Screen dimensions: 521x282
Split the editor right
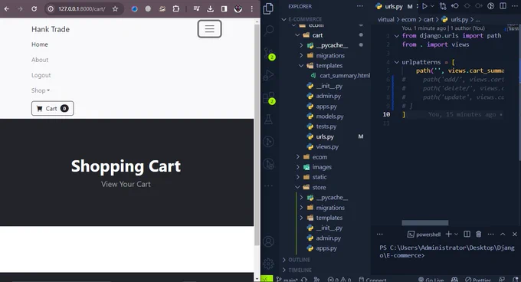tap(503, 6)
